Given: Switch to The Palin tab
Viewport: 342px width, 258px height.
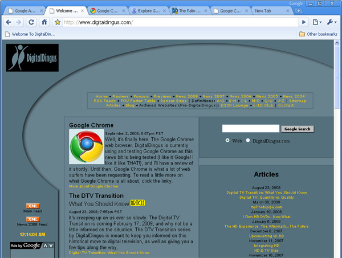Looking at the screenshot, I should 189,11.
